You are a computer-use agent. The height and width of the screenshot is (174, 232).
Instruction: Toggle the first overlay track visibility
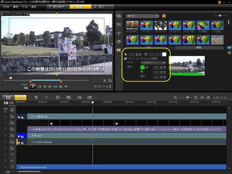[x=12, y=116]
